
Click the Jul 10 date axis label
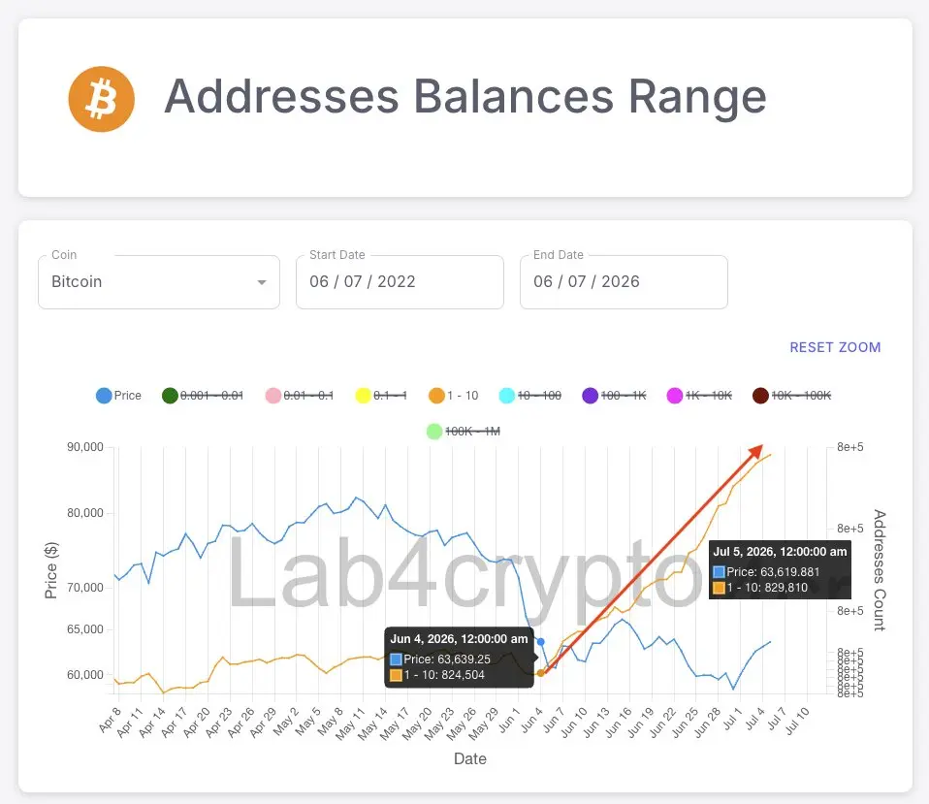(797, 721)
